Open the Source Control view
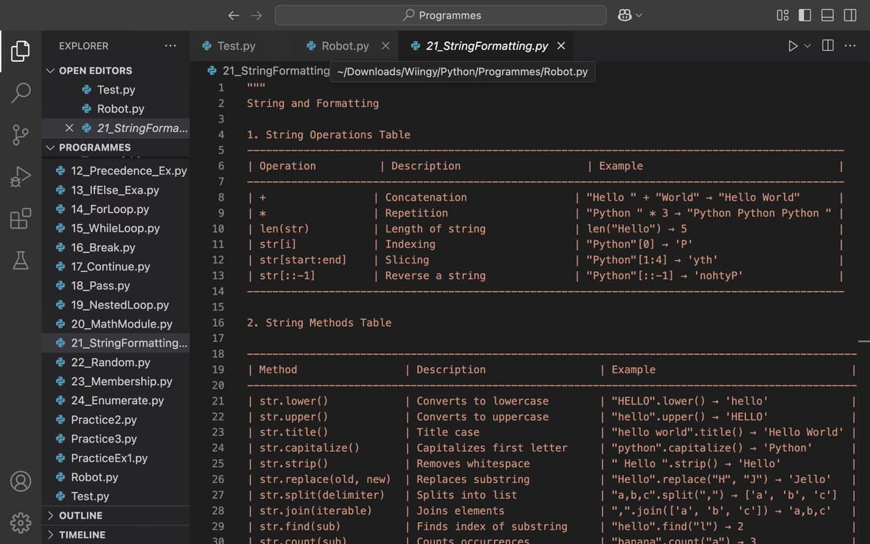 click(x=20, y=135)
